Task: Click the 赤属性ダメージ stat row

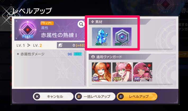Action: tap(50, 54)
